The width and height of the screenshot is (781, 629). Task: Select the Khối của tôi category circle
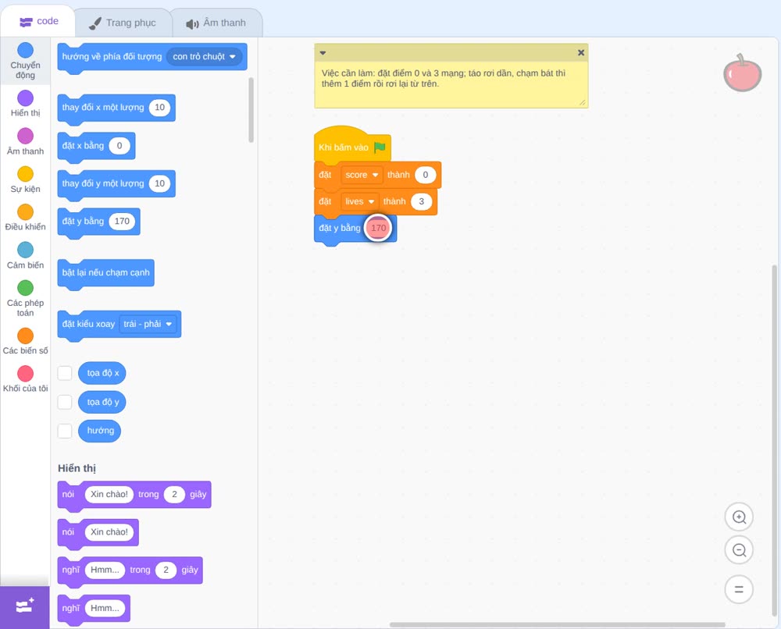(26, 374)
